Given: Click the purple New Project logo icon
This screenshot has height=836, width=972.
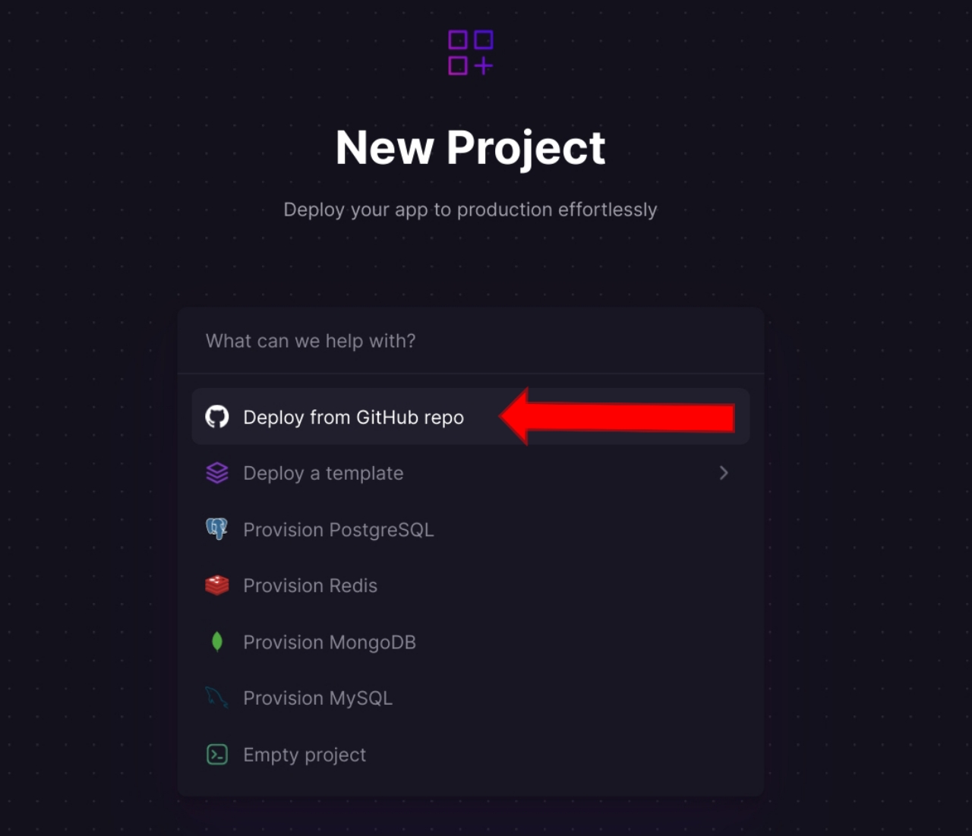Looking at the screenshot, I should tap(471, 52).
